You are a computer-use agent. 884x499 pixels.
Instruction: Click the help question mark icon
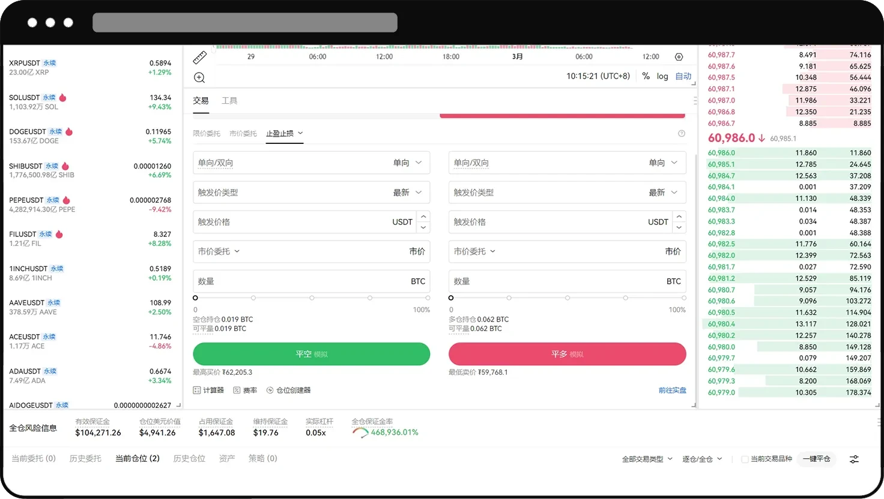tap(682, 133)
